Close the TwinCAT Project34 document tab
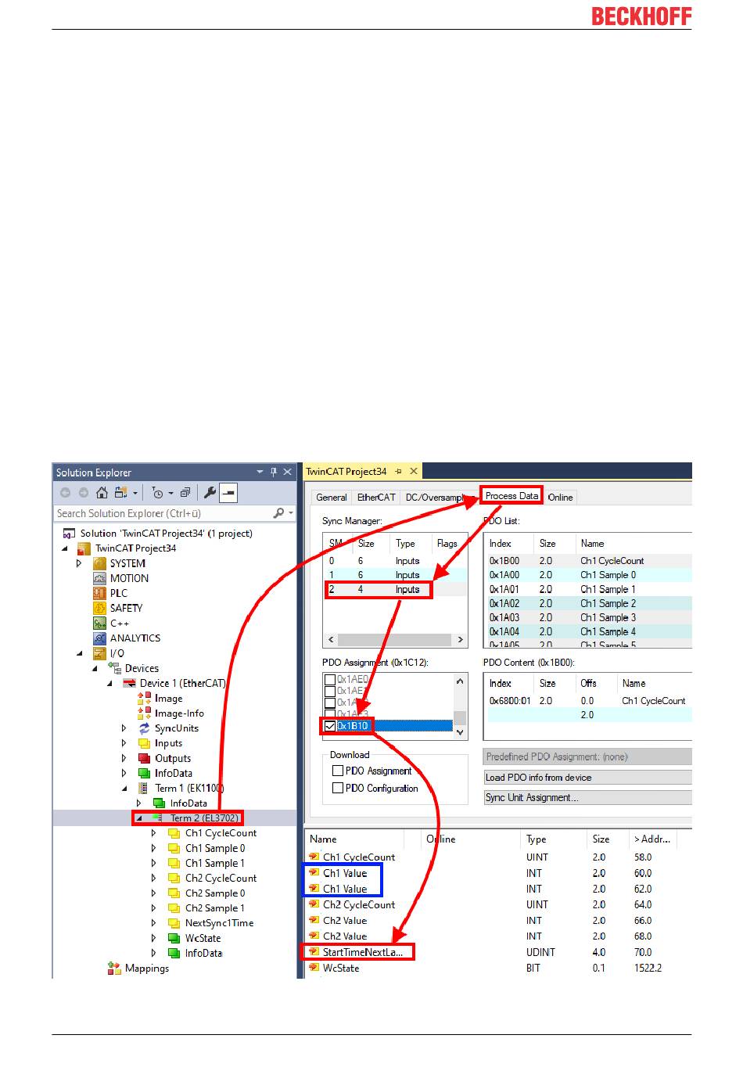This screenshot has width=743, height=1071. (x=414, y=471)
